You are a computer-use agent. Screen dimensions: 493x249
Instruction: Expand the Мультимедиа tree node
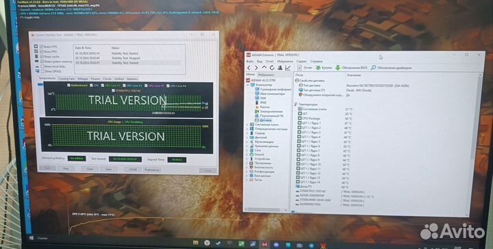[x=247, y=142]
